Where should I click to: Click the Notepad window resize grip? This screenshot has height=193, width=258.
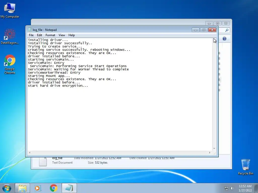pos(214,153)
